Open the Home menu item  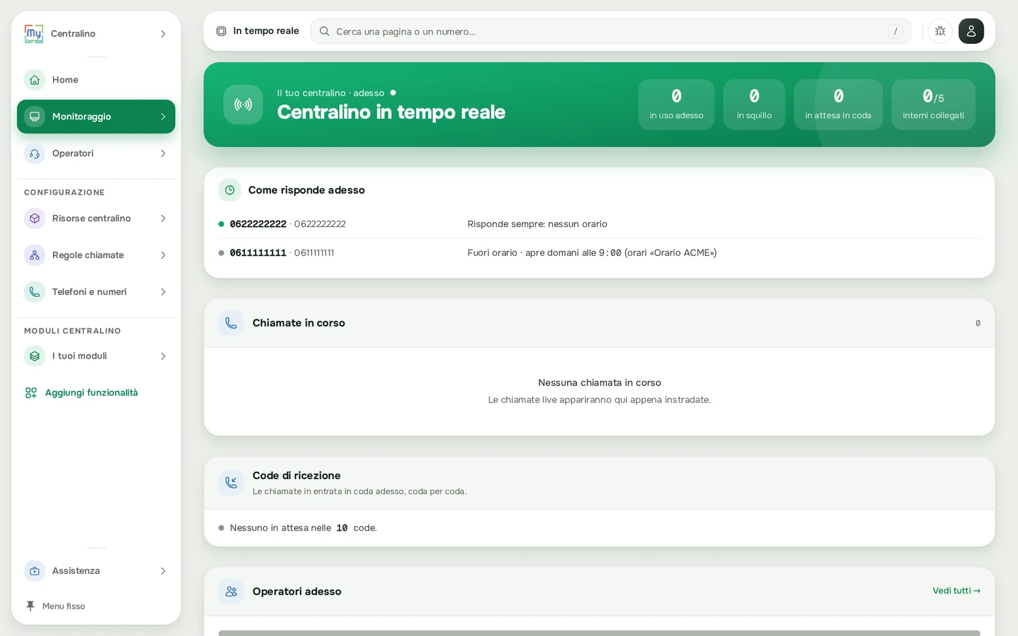[96, 79]
